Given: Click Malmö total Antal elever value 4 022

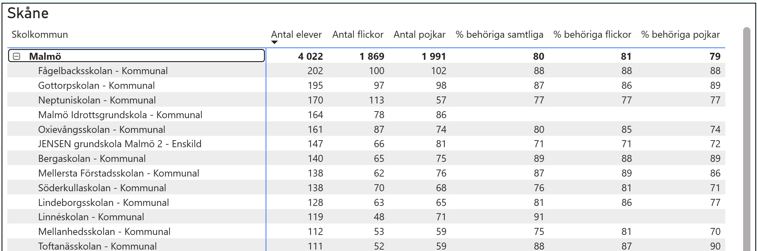Looking at the screenshot, I should (x=310, y=56).
